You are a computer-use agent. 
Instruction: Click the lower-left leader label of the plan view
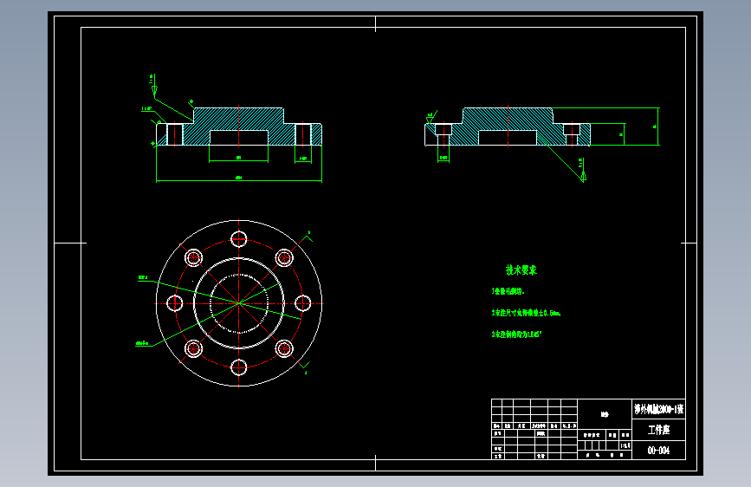pos(142,343)
